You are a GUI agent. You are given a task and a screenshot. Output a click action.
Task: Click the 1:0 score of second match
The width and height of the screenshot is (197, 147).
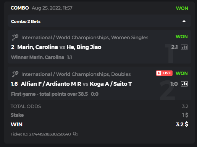point(174,84)
